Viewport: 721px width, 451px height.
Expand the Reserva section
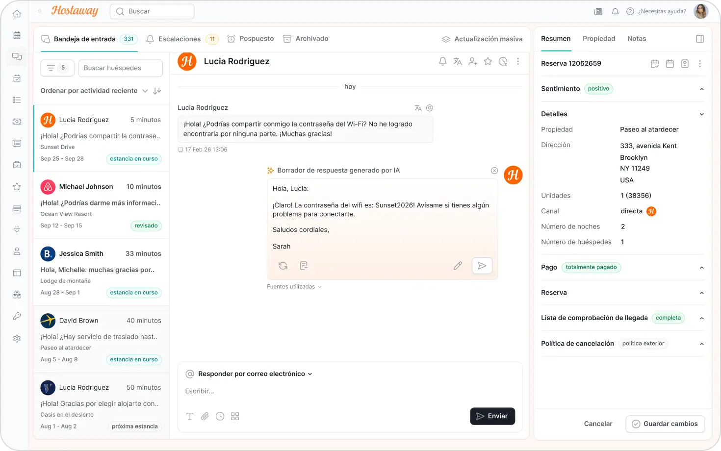click(702, 293)
